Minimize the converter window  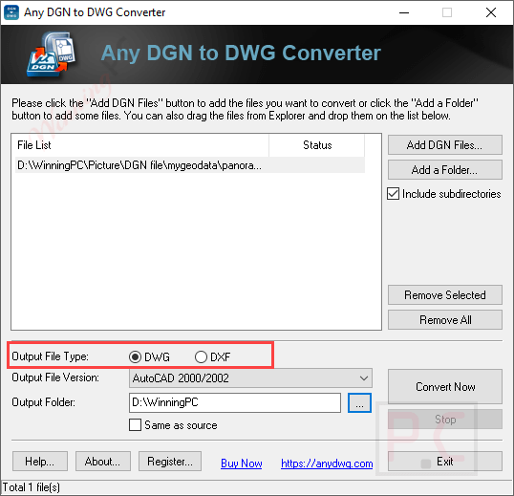(x=404, y=12)
